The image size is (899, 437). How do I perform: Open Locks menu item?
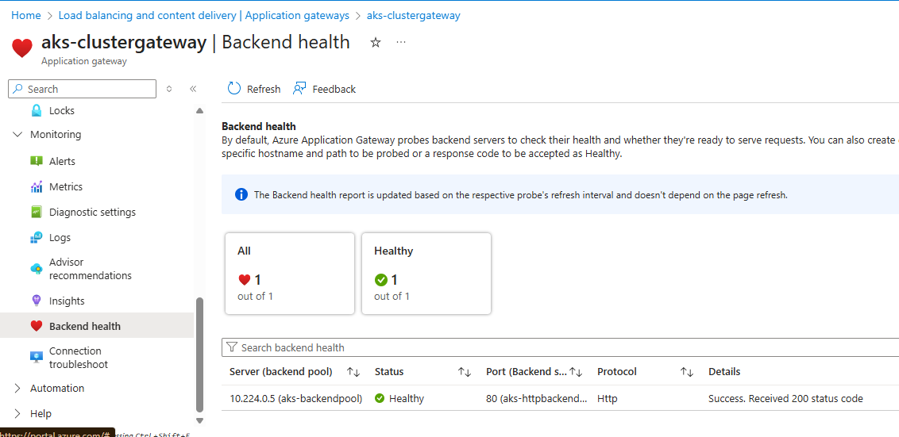point(62,110)
